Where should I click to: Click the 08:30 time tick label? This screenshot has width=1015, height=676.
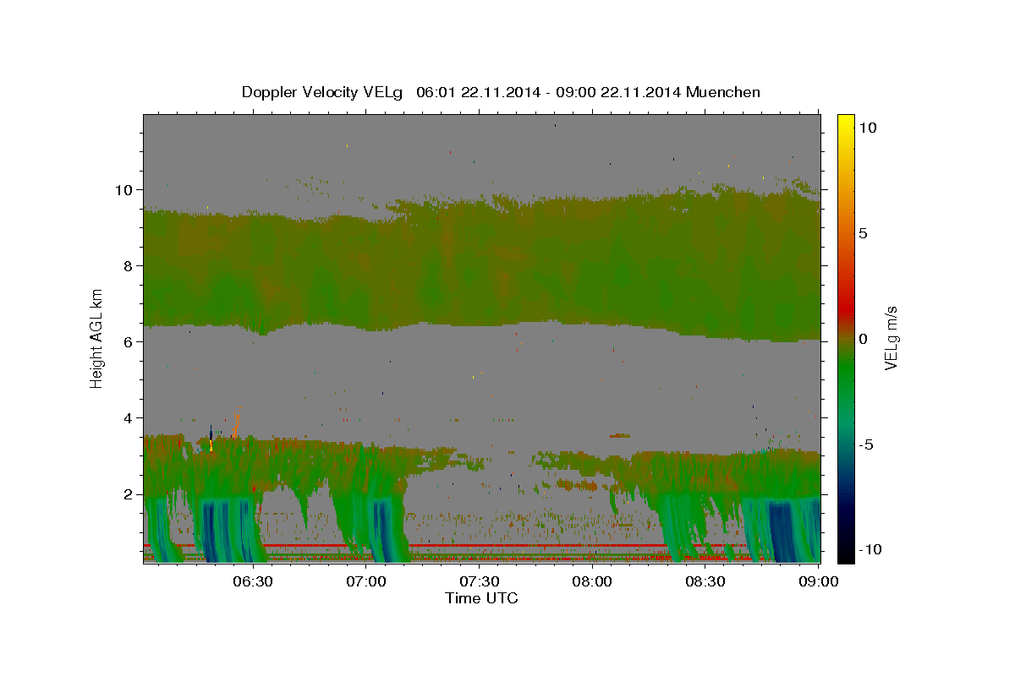pos(706,581)
